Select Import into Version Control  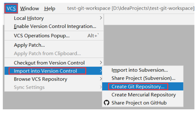[53, 71]
